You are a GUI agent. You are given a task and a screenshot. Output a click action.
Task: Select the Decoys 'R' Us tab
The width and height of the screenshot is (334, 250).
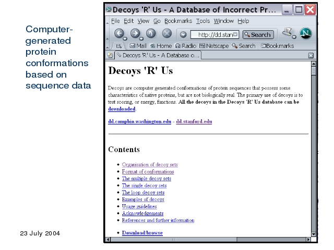click(x=157, y=55)
